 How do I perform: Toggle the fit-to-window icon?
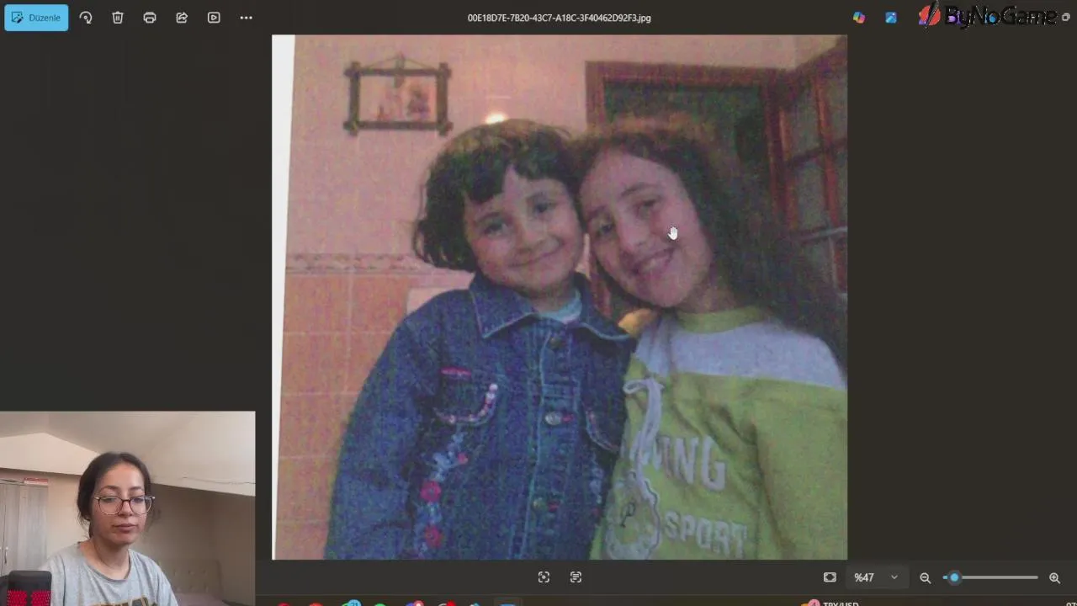[x=830, y=577]
